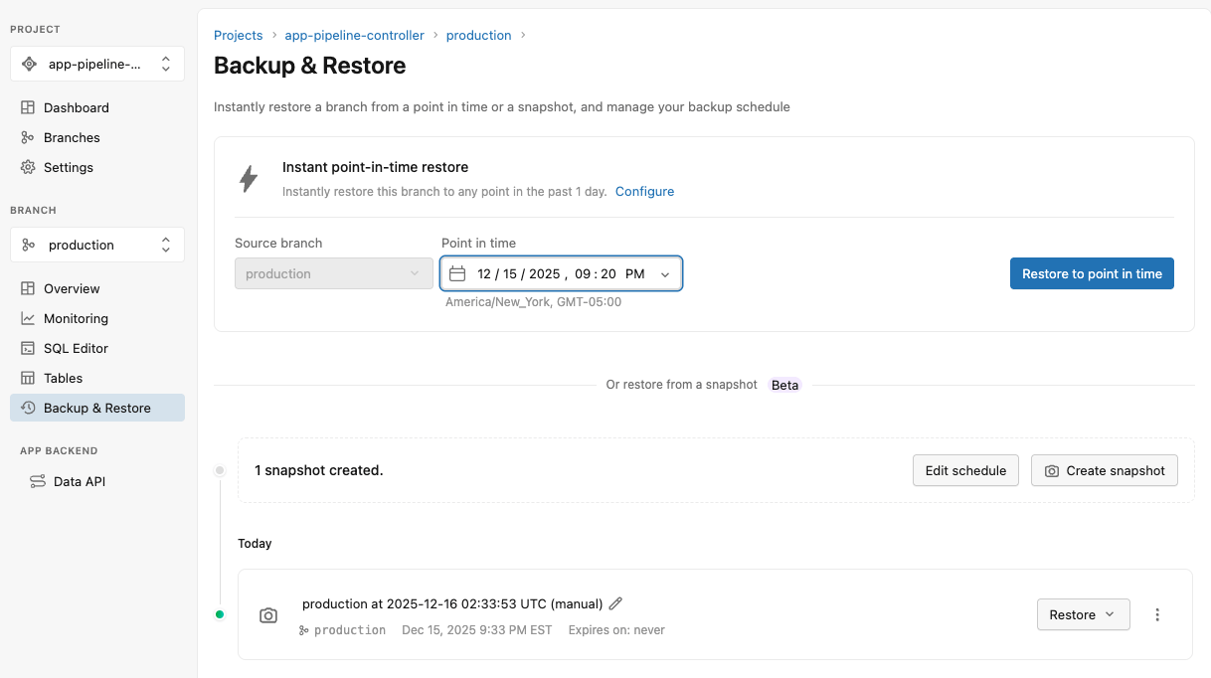The image size is (1211, 678).
Task: Click the calendar icon in date field
Action: coord(457,273)
